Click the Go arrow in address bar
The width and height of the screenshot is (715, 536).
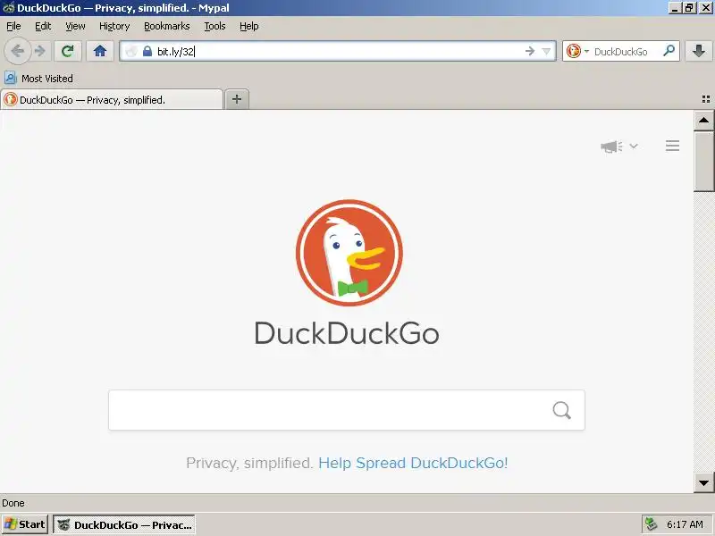pyautogui.click(x=529, y=51)
